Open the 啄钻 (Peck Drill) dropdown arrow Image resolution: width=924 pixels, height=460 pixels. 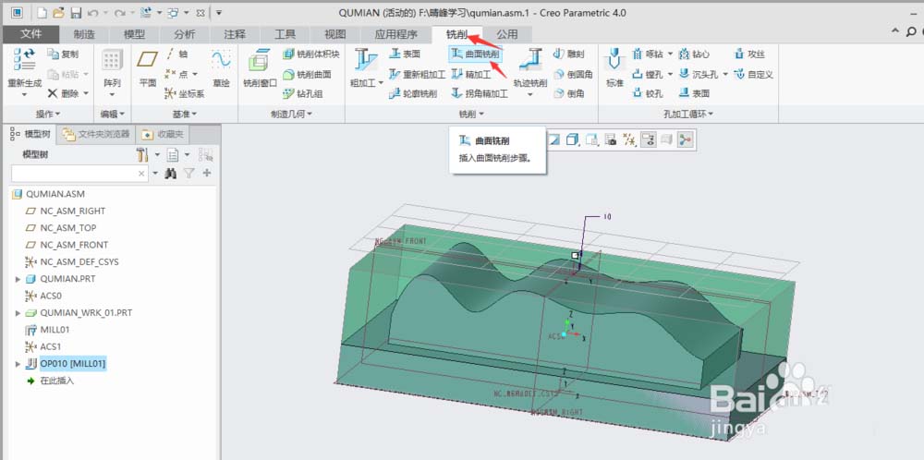coord(670,54)
